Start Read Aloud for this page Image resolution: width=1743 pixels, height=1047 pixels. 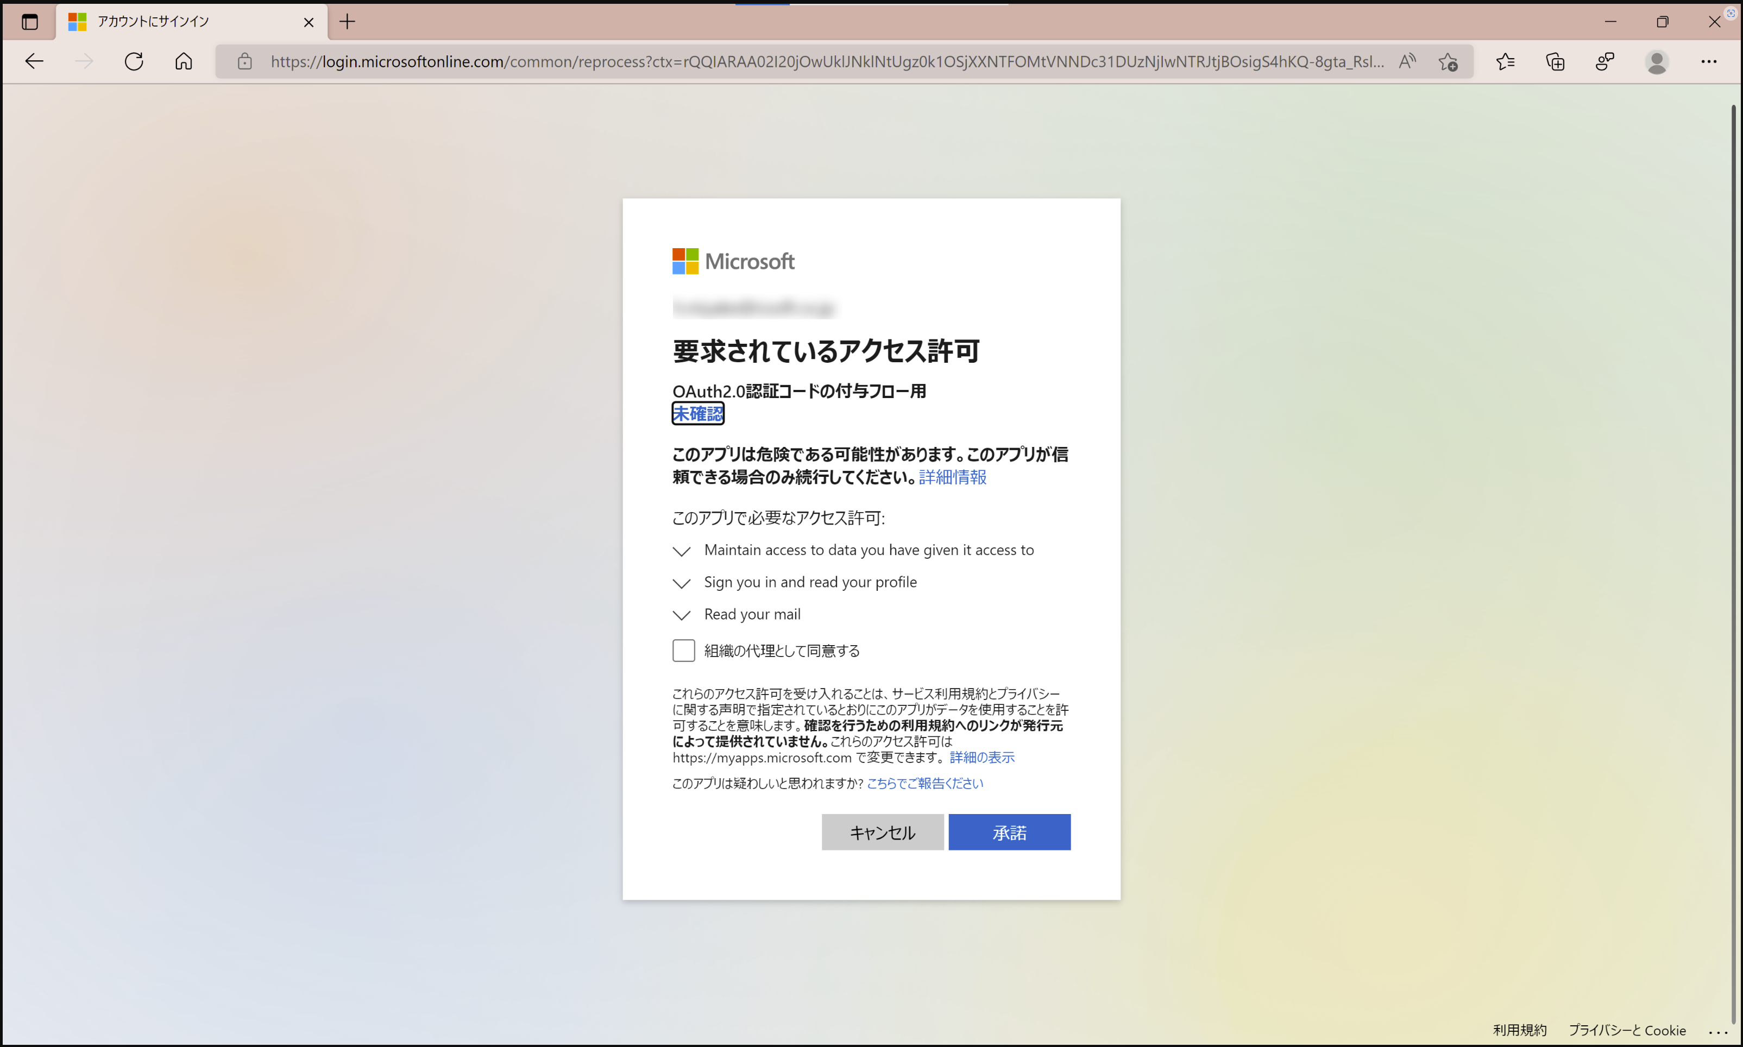1406,61
